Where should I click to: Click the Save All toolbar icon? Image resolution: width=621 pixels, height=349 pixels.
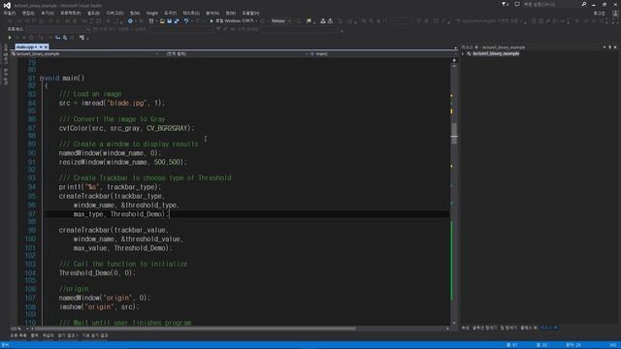(x=177, y=21)
